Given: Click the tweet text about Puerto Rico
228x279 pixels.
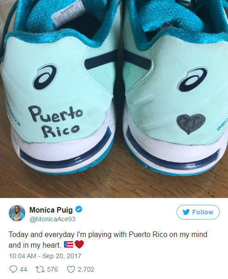Looking at the screenshot, I should (108, 240).
